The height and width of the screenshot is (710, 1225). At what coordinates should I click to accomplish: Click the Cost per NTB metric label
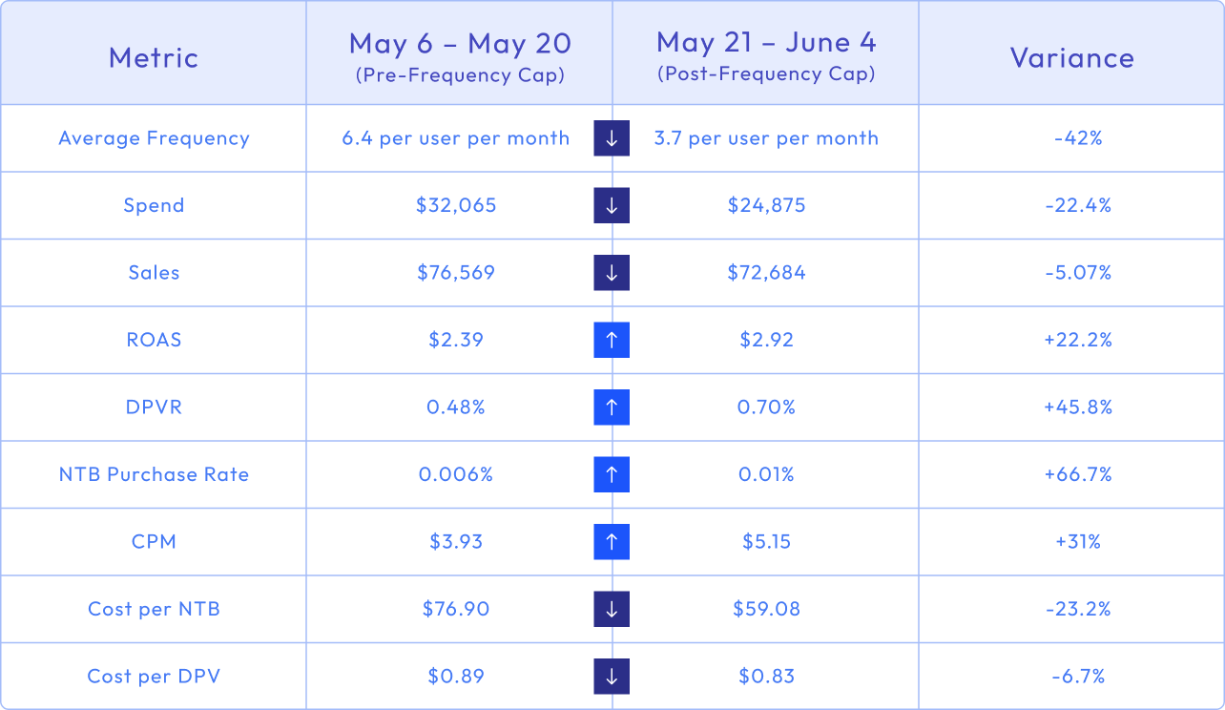click(x=154, y=609)
